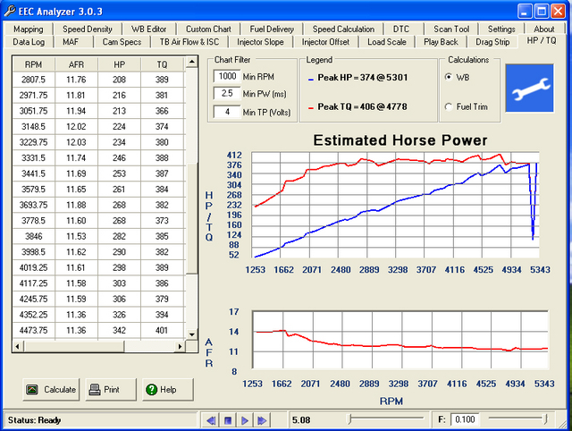This screenshot has height=431, width=572.
Task: Switch to the Data Log tab
Action: coord(29,42)
